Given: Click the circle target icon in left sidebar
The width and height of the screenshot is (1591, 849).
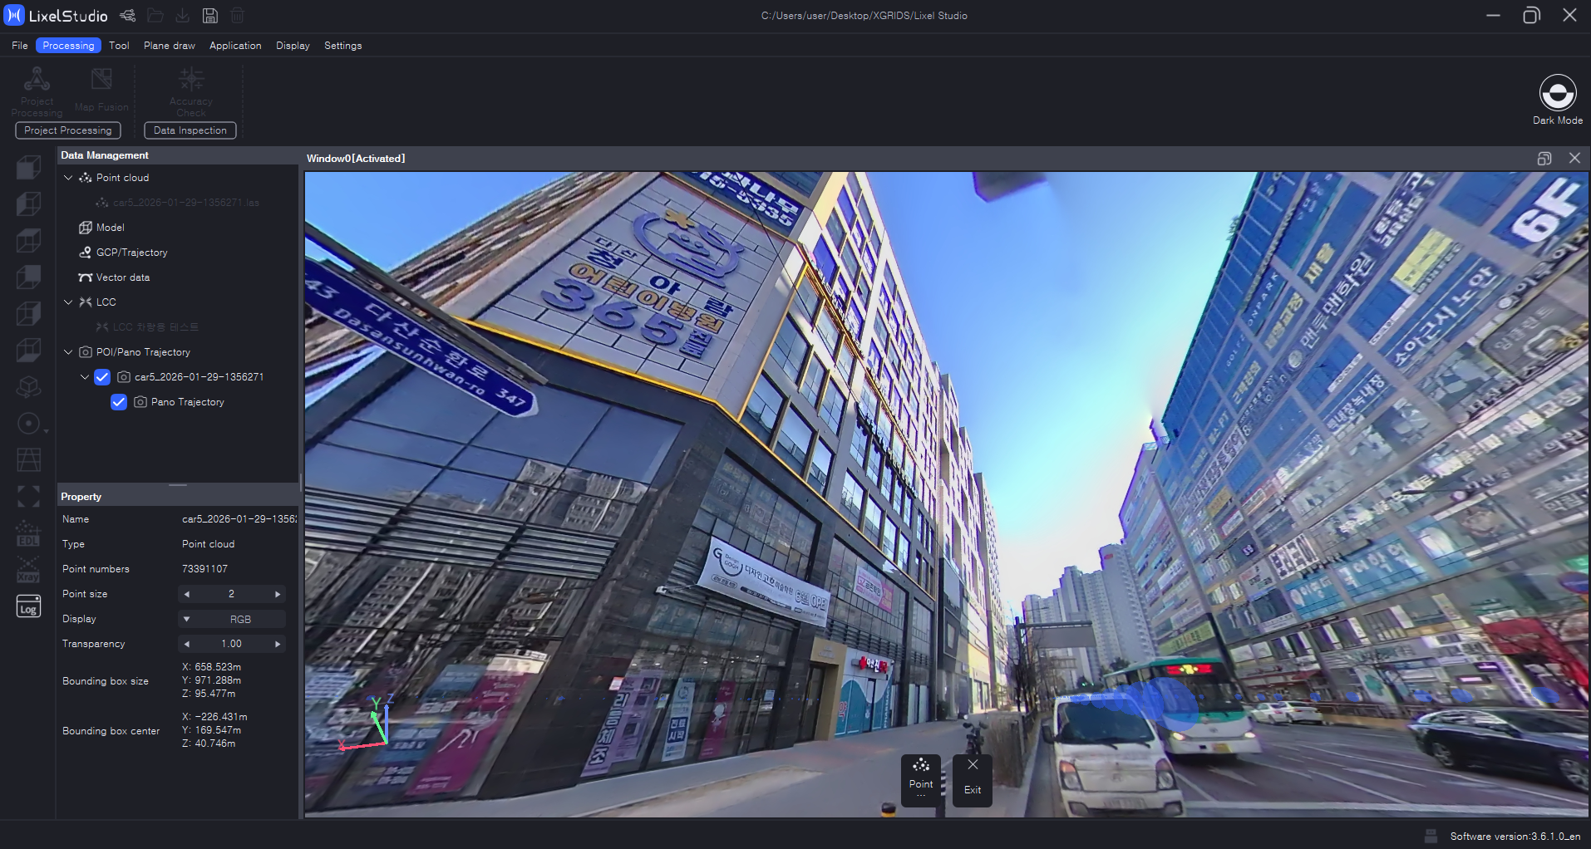Looking at the screenshot, I should [29, 424].
